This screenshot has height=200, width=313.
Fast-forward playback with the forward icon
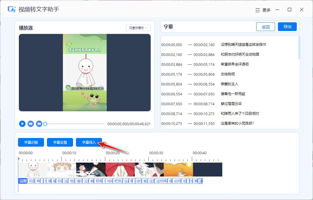tap(39, 123)
